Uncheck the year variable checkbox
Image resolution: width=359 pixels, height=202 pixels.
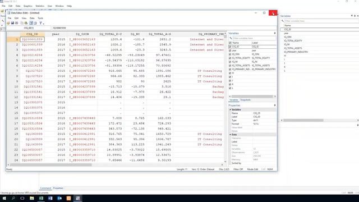[230, 50]
